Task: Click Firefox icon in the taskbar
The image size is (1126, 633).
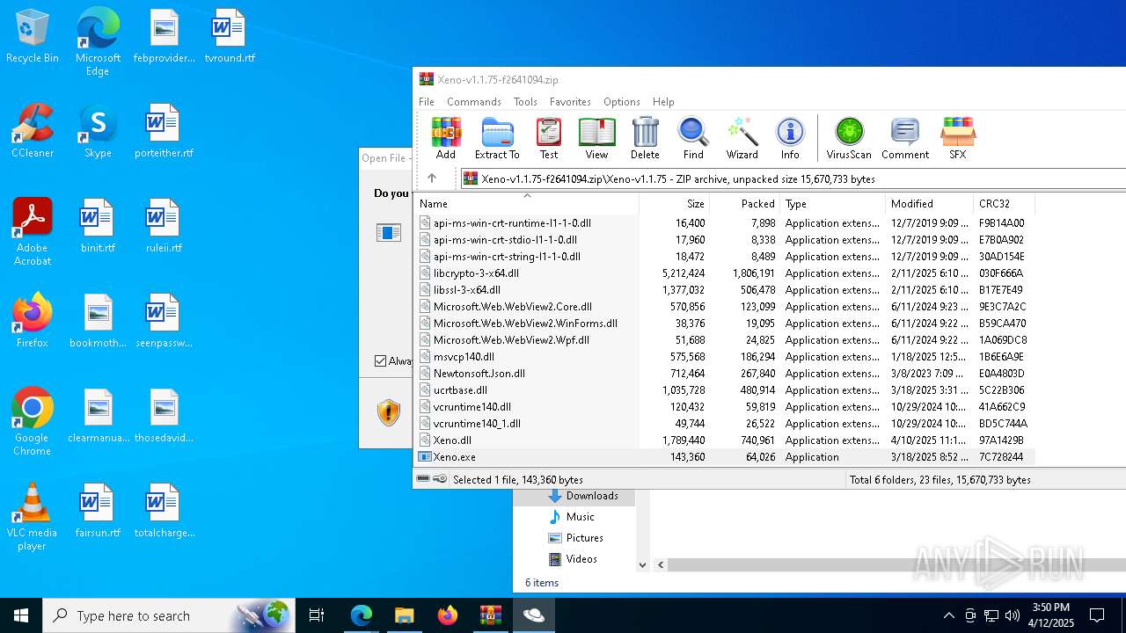Action: (447, 615)
